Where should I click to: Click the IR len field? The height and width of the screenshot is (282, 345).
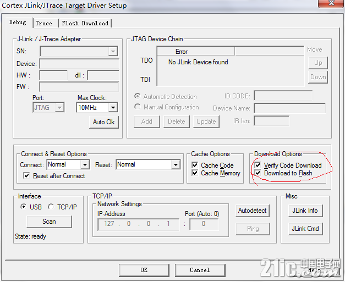point(271,121)
